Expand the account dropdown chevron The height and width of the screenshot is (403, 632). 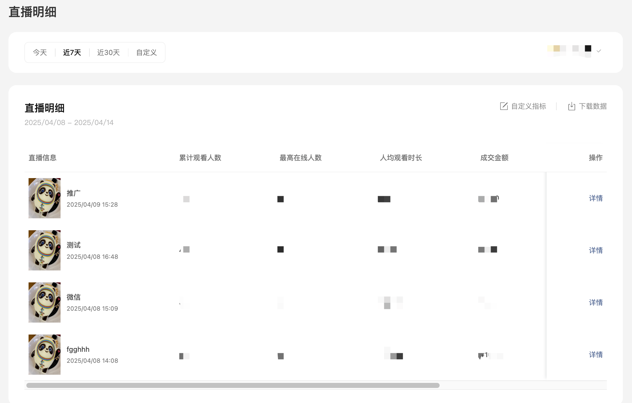click(x=599, y=51)
